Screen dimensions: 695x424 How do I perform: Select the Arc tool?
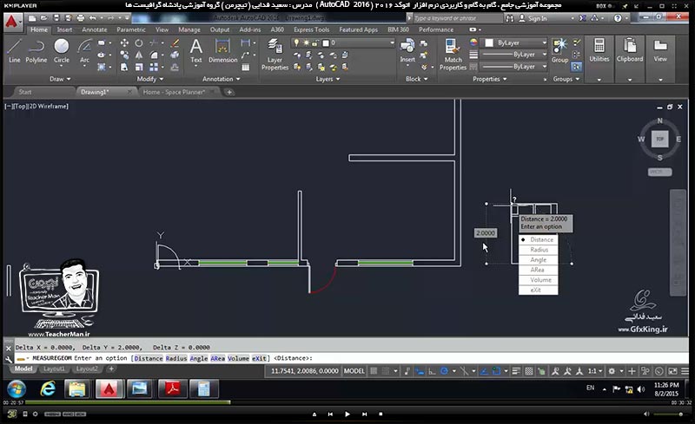[84, 51]
